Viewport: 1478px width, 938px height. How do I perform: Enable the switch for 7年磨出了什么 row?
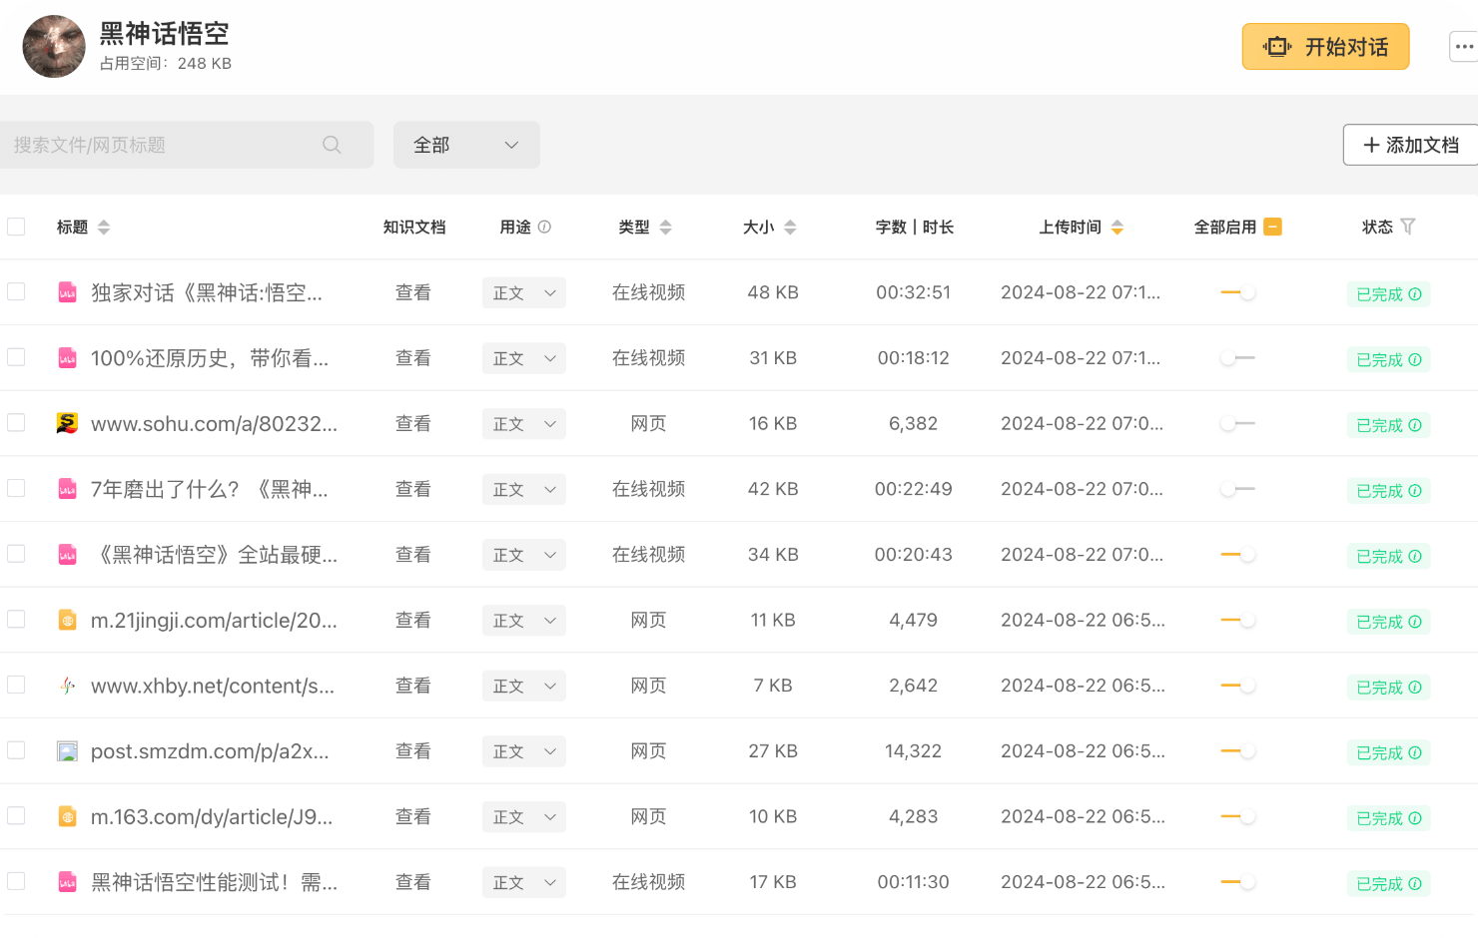[x=1238, y=489]
